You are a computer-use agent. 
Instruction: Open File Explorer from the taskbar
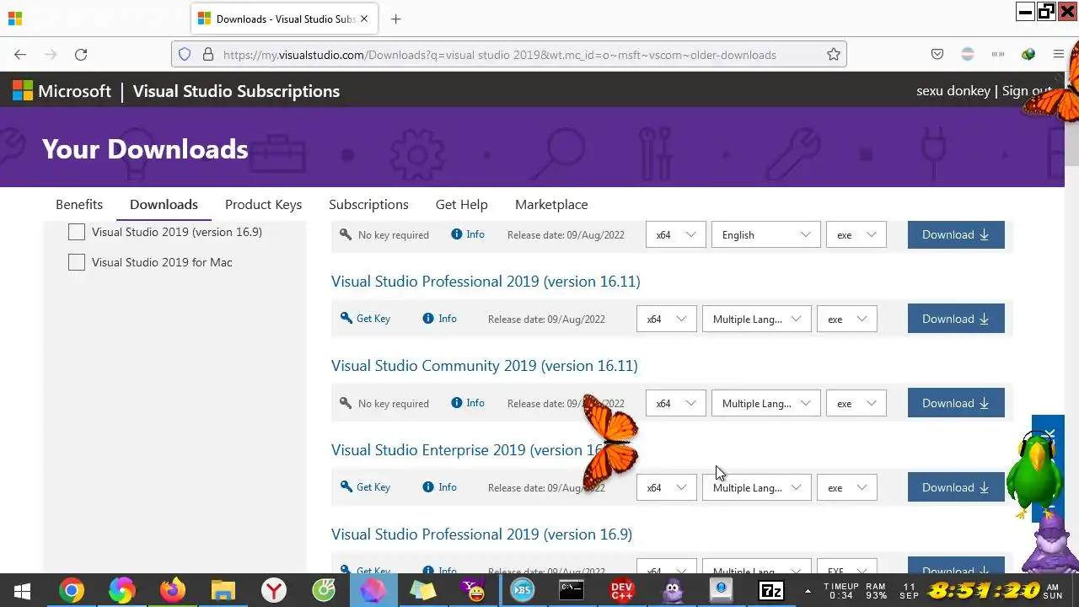point(223,591)
